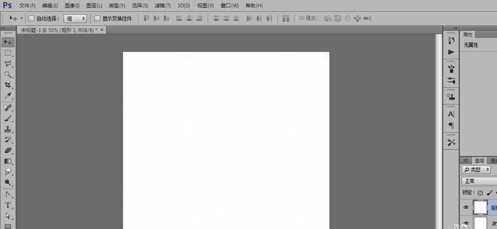The width and height of the screenshot is (497, 229).
Task: Toggle the 显示变换控件 checkbox
Action: [x=97, y=18]
